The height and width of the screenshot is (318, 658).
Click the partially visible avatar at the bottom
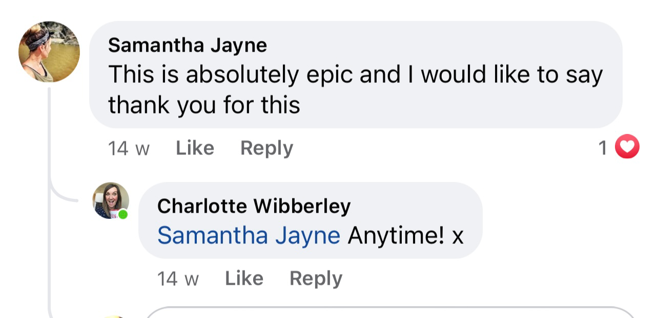(x=113, y=316)
